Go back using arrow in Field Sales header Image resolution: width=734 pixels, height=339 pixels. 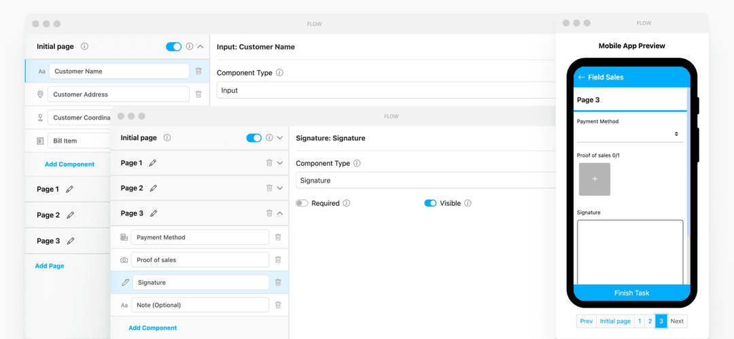click(x=581, y=77)
